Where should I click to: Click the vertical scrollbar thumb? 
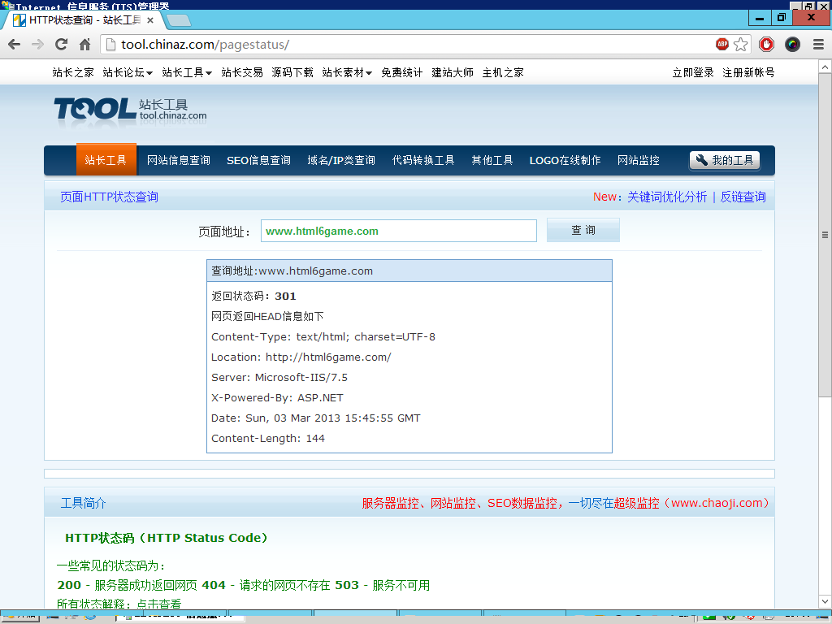(825, 235)
